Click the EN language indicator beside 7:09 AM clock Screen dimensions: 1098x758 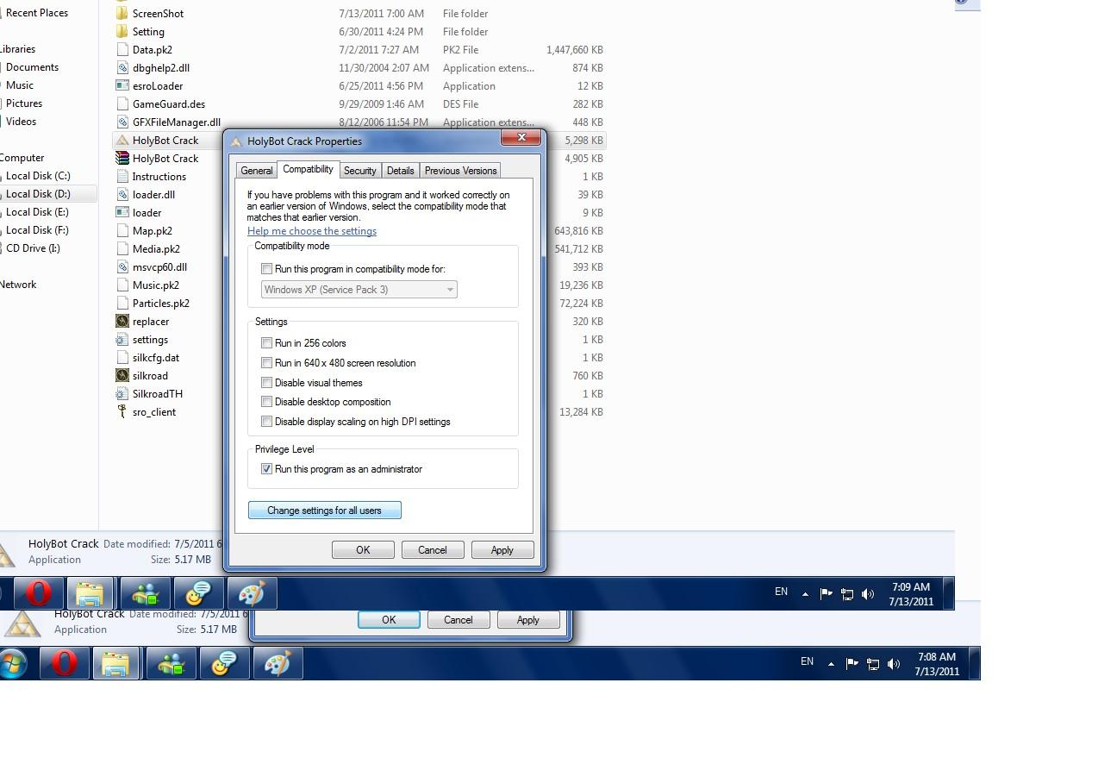click(781, 592)
